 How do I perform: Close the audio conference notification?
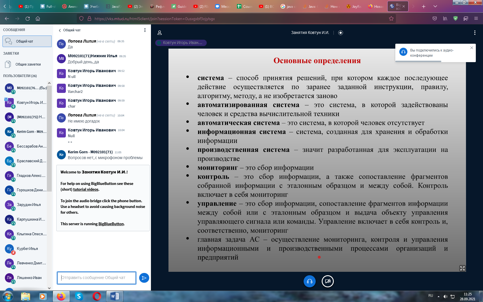click(x=471, y=48)
